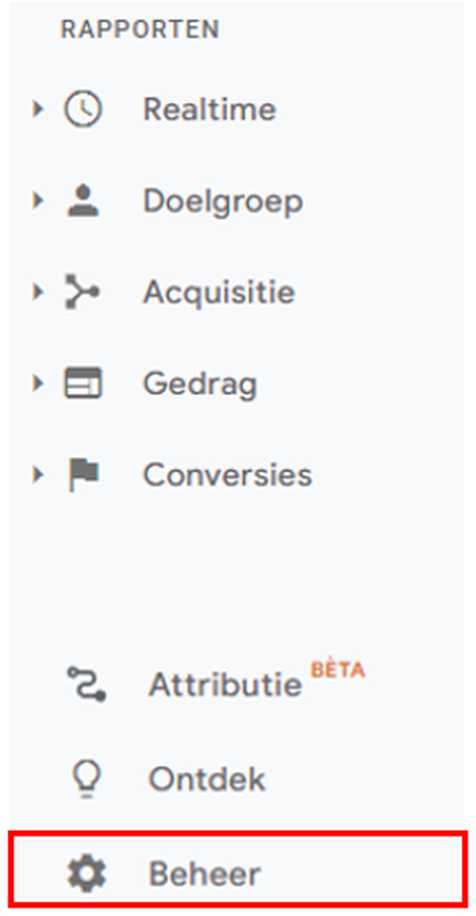Expand the Conversies section arrow
The image size is (476, 916).
[38, 474]
